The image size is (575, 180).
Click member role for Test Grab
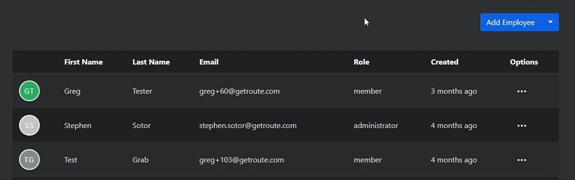367,160
